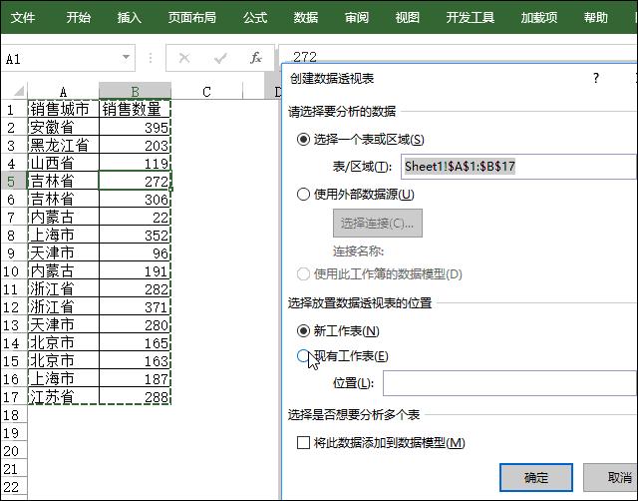Click the 表/区域 range input field
Screen dimensions: 638x501
coord(517,167)
